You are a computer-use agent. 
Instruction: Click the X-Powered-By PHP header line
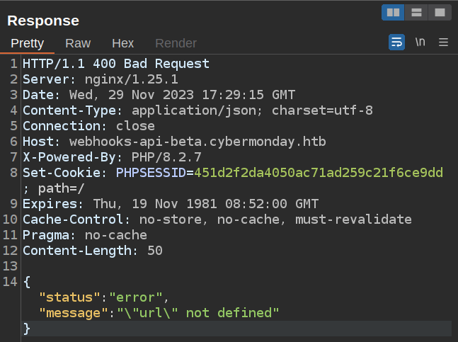click(112, 157)
